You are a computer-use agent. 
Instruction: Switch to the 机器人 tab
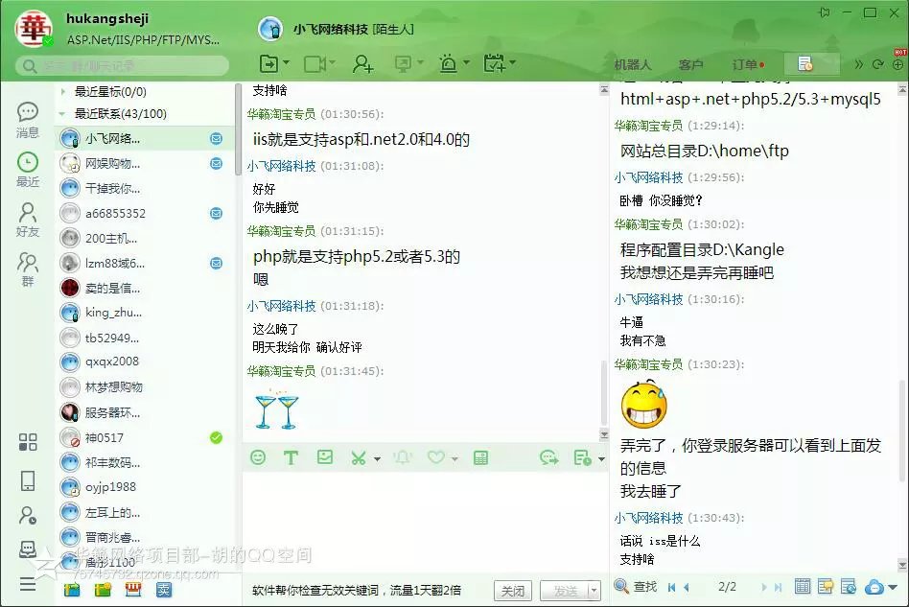click(x=633, y=65)
